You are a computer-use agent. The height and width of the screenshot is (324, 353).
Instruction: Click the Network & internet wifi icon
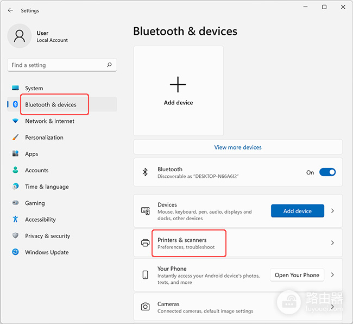point(15,121)
